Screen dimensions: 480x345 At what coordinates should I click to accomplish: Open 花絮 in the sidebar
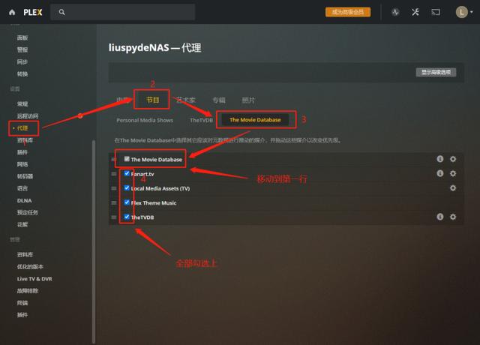22,224
